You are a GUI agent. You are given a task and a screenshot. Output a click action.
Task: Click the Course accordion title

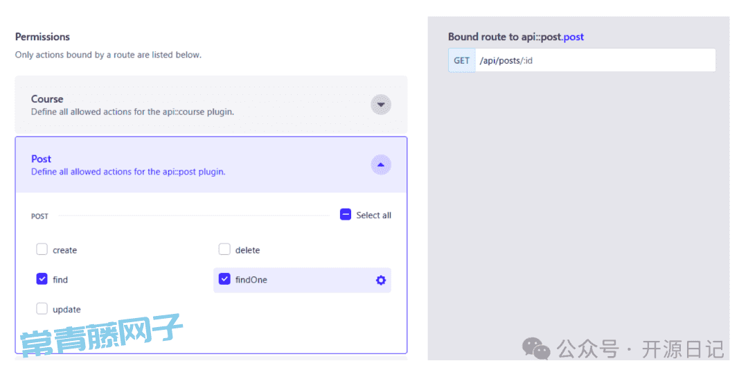[47, 99]
